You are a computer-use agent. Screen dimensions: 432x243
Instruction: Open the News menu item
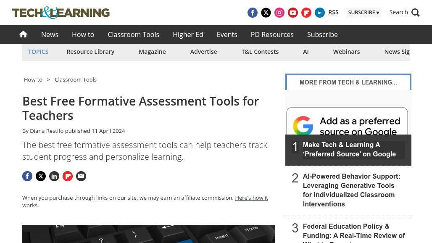50,34
